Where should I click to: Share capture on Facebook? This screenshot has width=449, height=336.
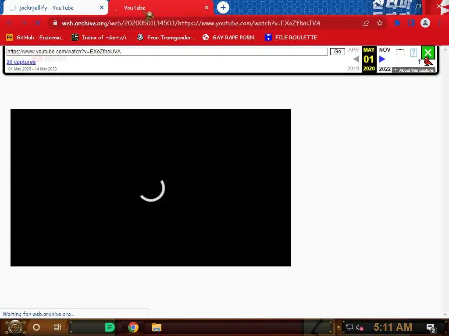click(419, 62)
